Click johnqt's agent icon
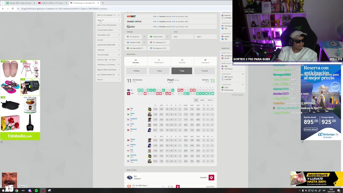 pyautogui.click(x=150, y=140)
